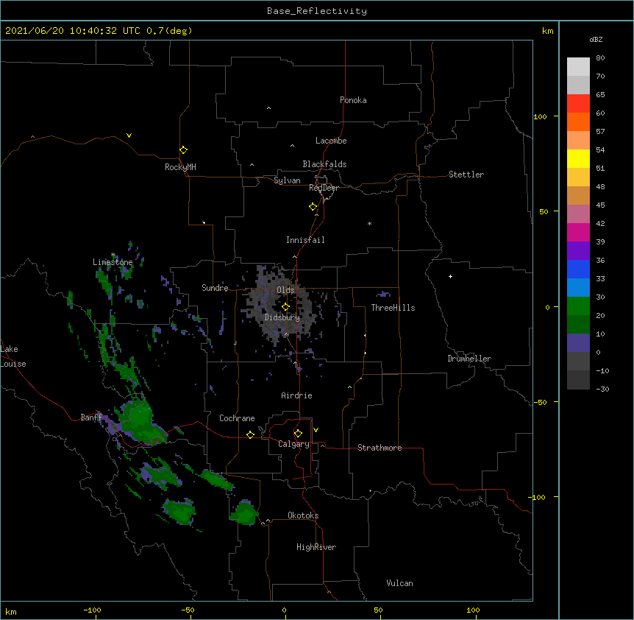Click the red swatch in the dBZ legend
634x620 pixels.
[x=578, y=103]
